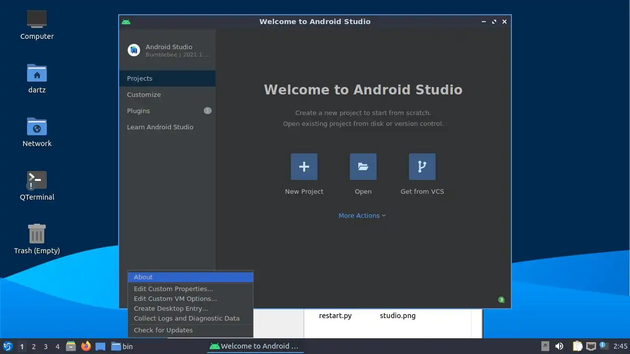This screenshot has width=630, height=354.
Task: Click the New Project plus icon
Action: (x=304, y=167)
